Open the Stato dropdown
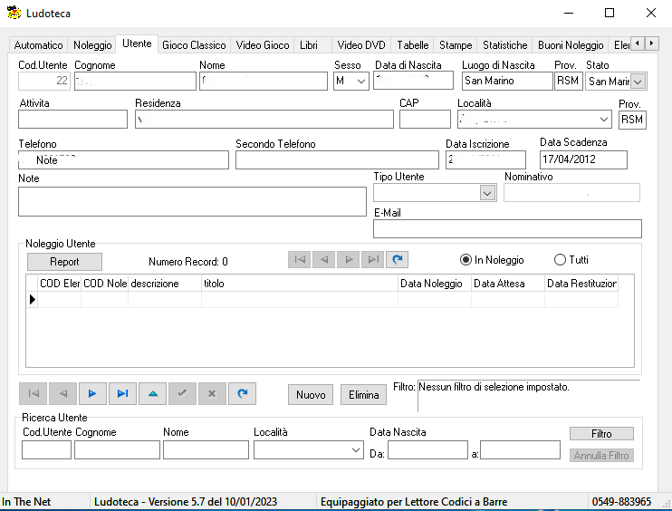This screenshot has width=672, height=511. pos(638,82)
